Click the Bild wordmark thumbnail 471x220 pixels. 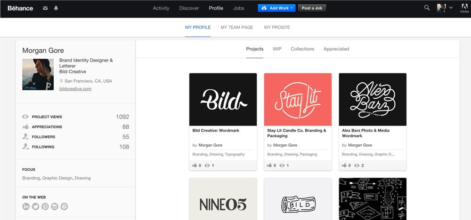pos(223,100)
